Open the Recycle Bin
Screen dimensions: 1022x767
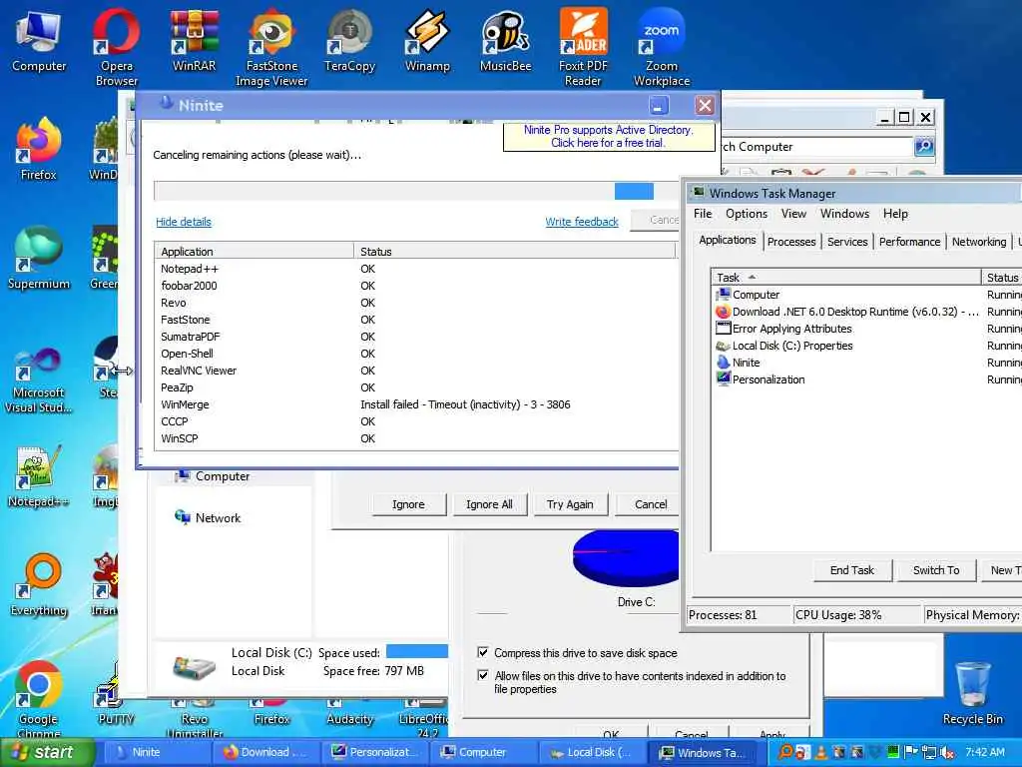972,693
